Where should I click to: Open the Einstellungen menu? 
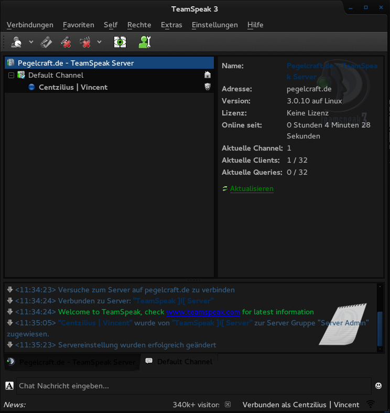214,25
